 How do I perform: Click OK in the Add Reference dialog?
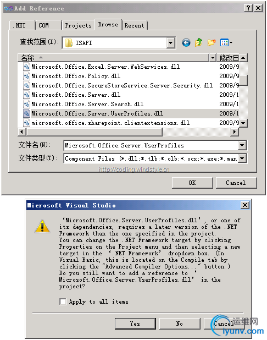pos(192,183)
